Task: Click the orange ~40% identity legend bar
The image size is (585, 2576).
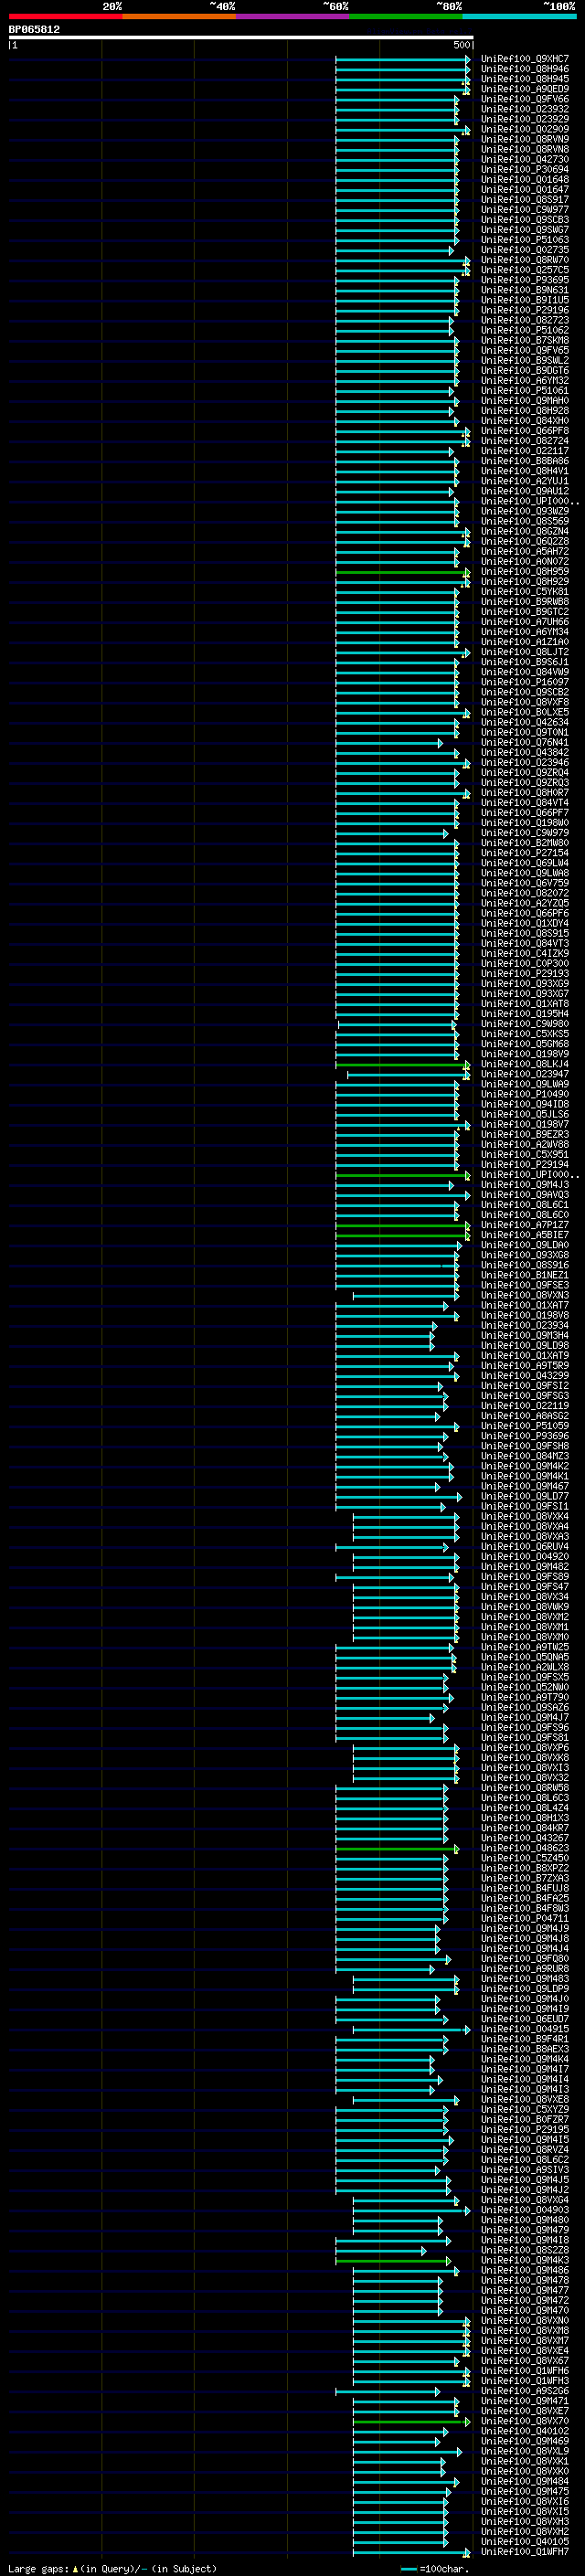Action: click(179, 16)
